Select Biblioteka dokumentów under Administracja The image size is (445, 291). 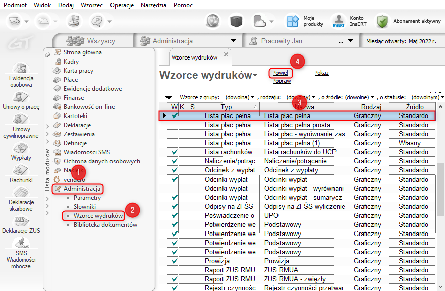[105, 225]
